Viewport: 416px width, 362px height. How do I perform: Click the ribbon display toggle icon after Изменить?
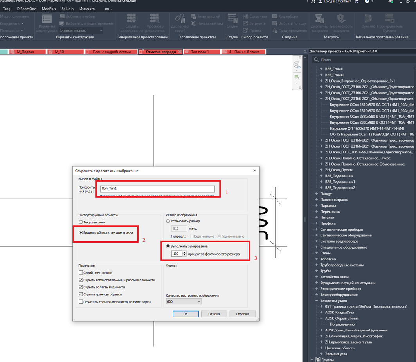(x=107, y=9)
